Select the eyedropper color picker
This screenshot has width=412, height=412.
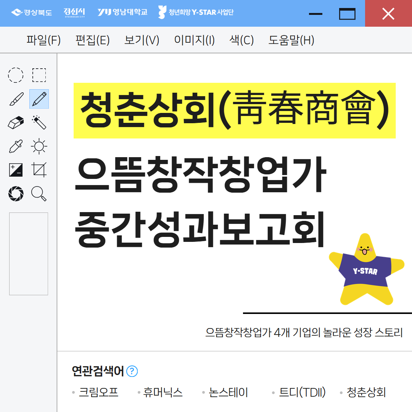[16, 146]
